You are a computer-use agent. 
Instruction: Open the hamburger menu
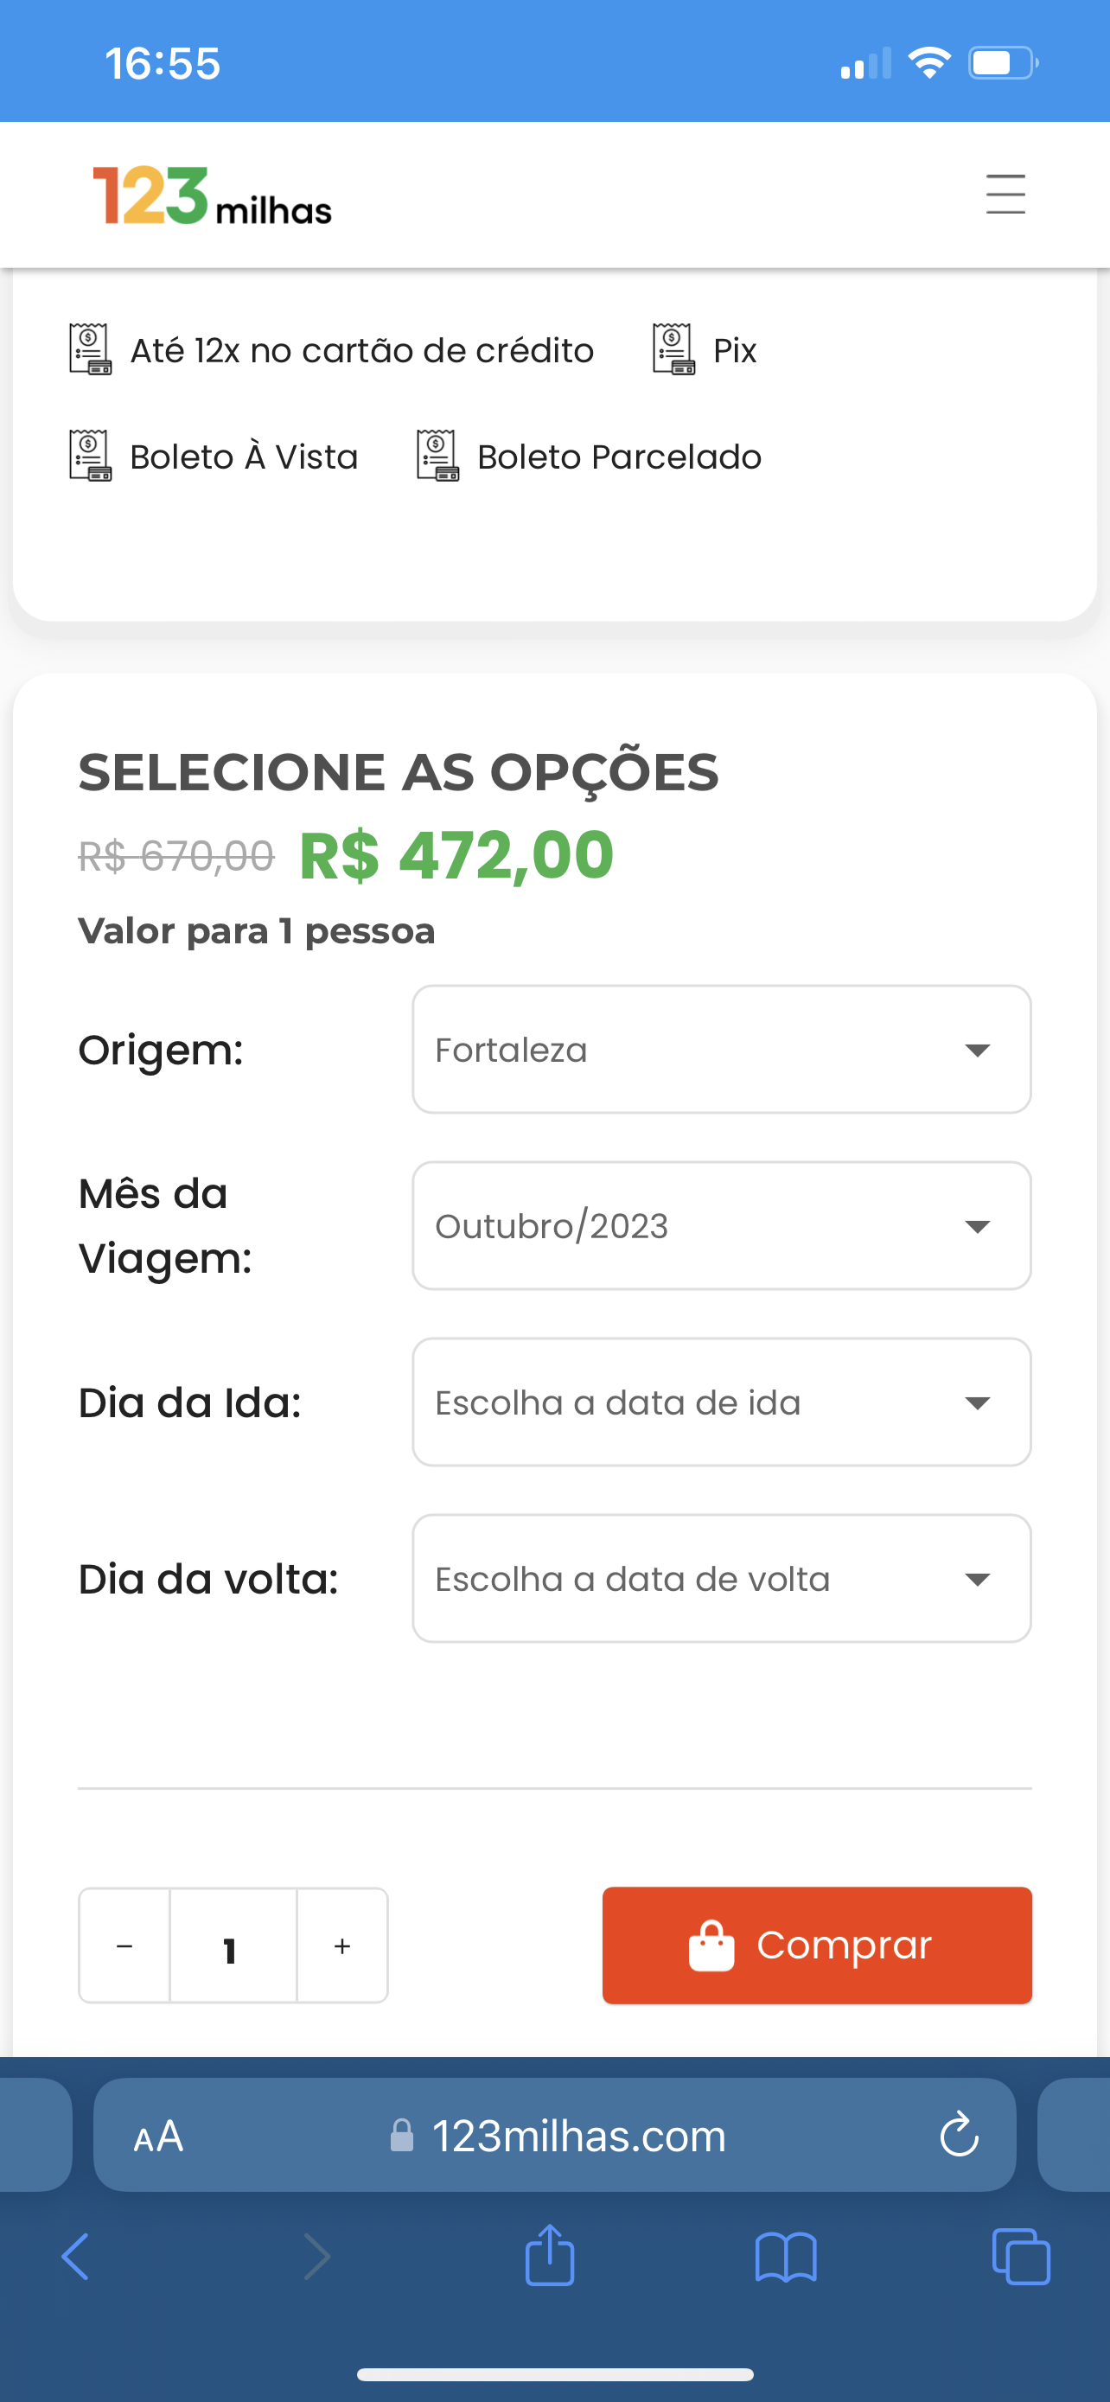(1005, 194)
